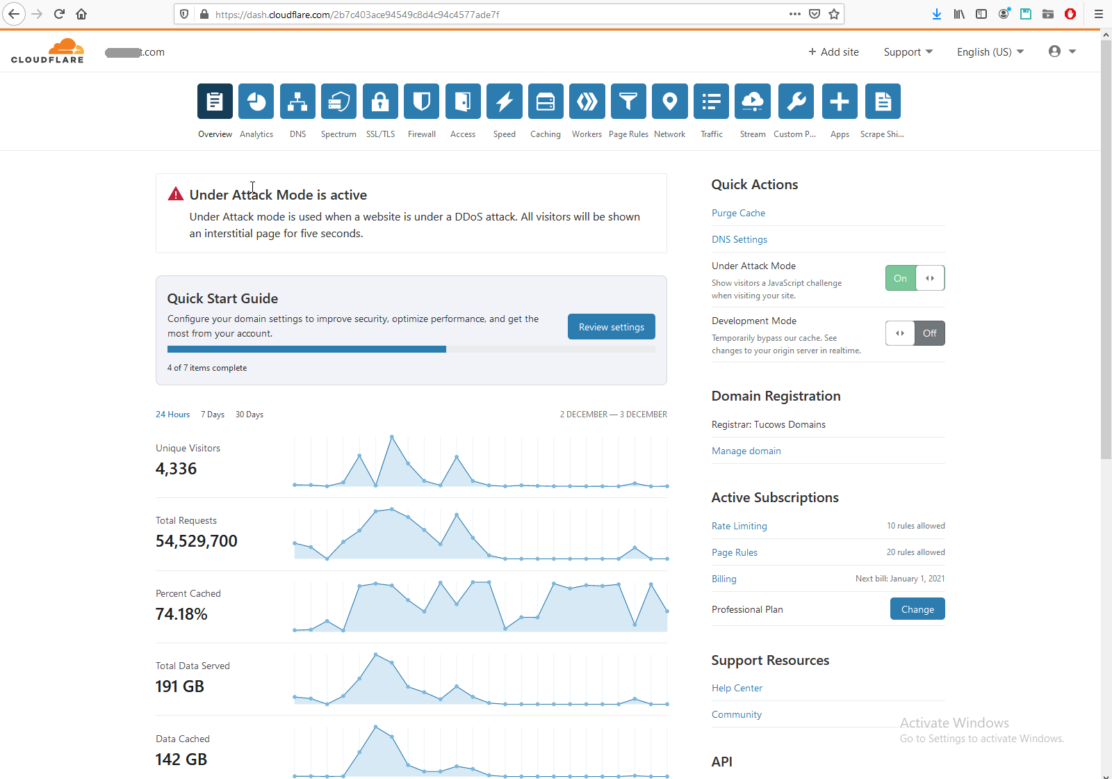
Task: Click the Manage domain link
Action: (x=746, y=451)
